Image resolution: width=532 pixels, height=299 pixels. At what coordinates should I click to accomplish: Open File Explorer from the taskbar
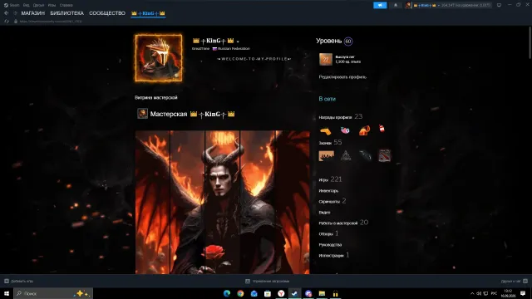[x=322, y=293]
